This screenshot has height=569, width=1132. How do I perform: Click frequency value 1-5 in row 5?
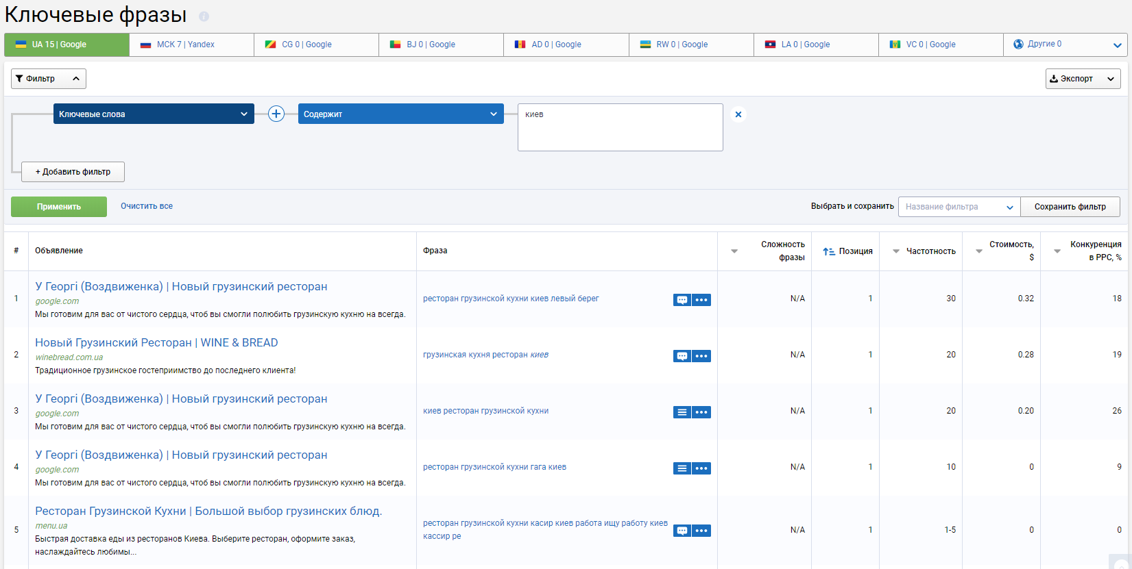coord(950,530)
